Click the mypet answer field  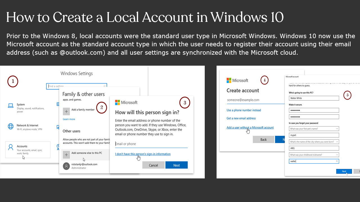[x=314, y=135]
